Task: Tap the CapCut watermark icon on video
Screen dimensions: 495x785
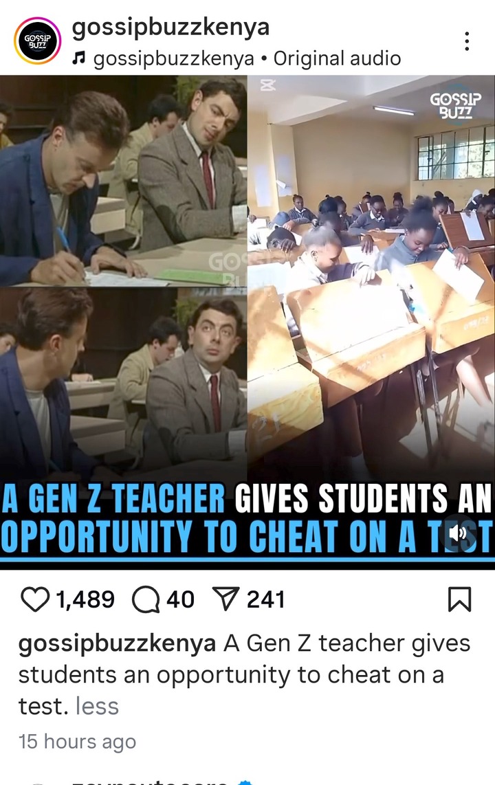Action: [267, 86]
